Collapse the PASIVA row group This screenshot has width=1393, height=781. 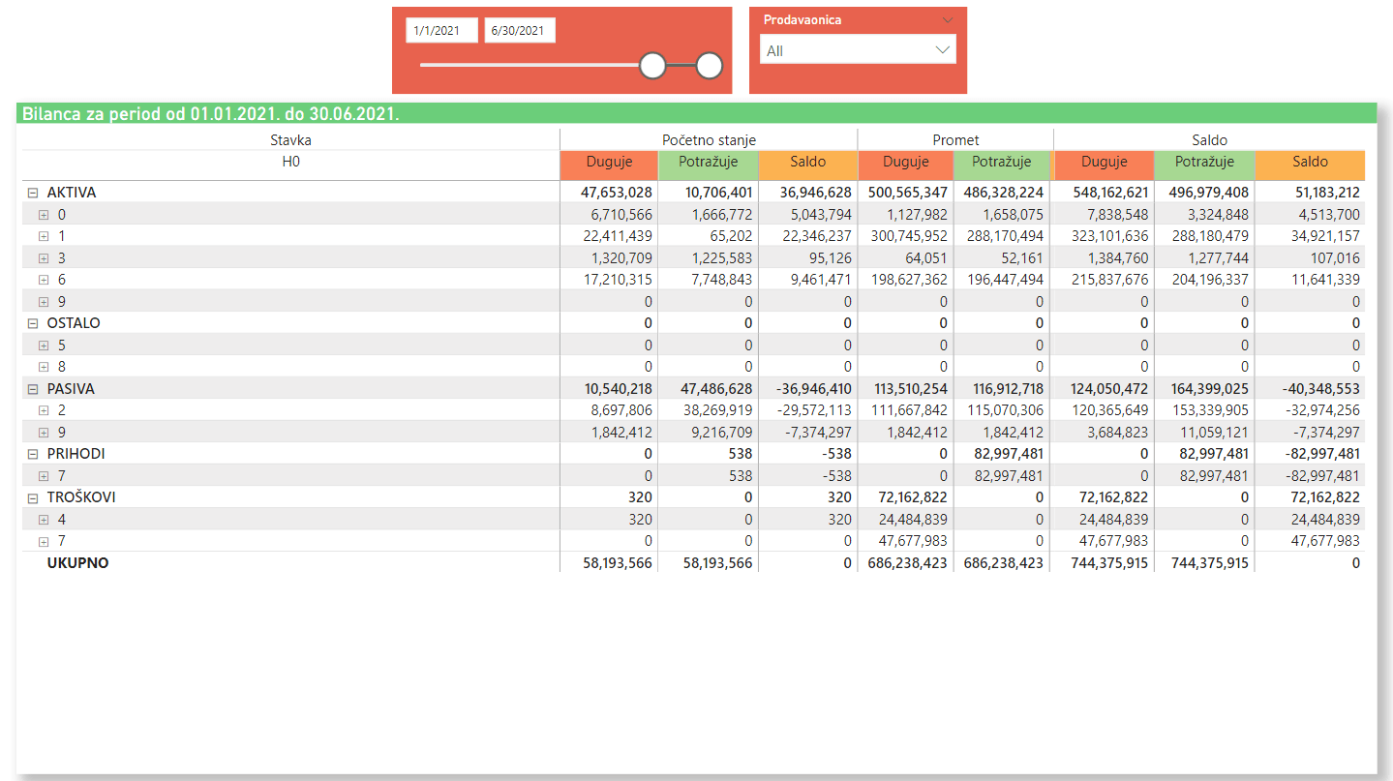[33, 389]
